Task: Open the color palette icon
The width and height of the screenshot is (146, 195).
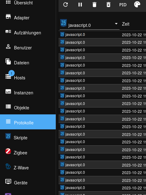Action: (137, 4)
